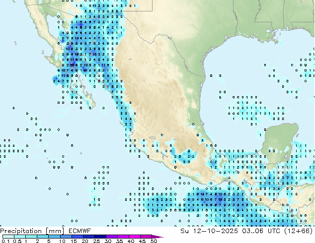This screenshot has height=243, width=315.
Task: Click the 0.5–1 mm legend color swatch
Action: 20,237
